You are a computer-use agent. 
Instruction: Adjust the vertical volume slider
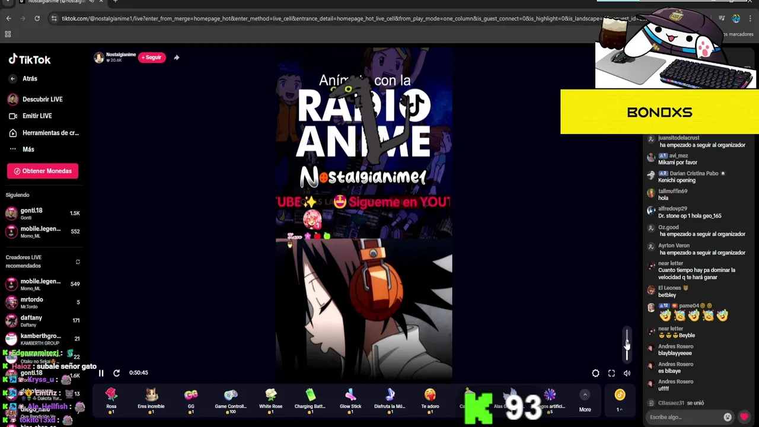[627, 344]
